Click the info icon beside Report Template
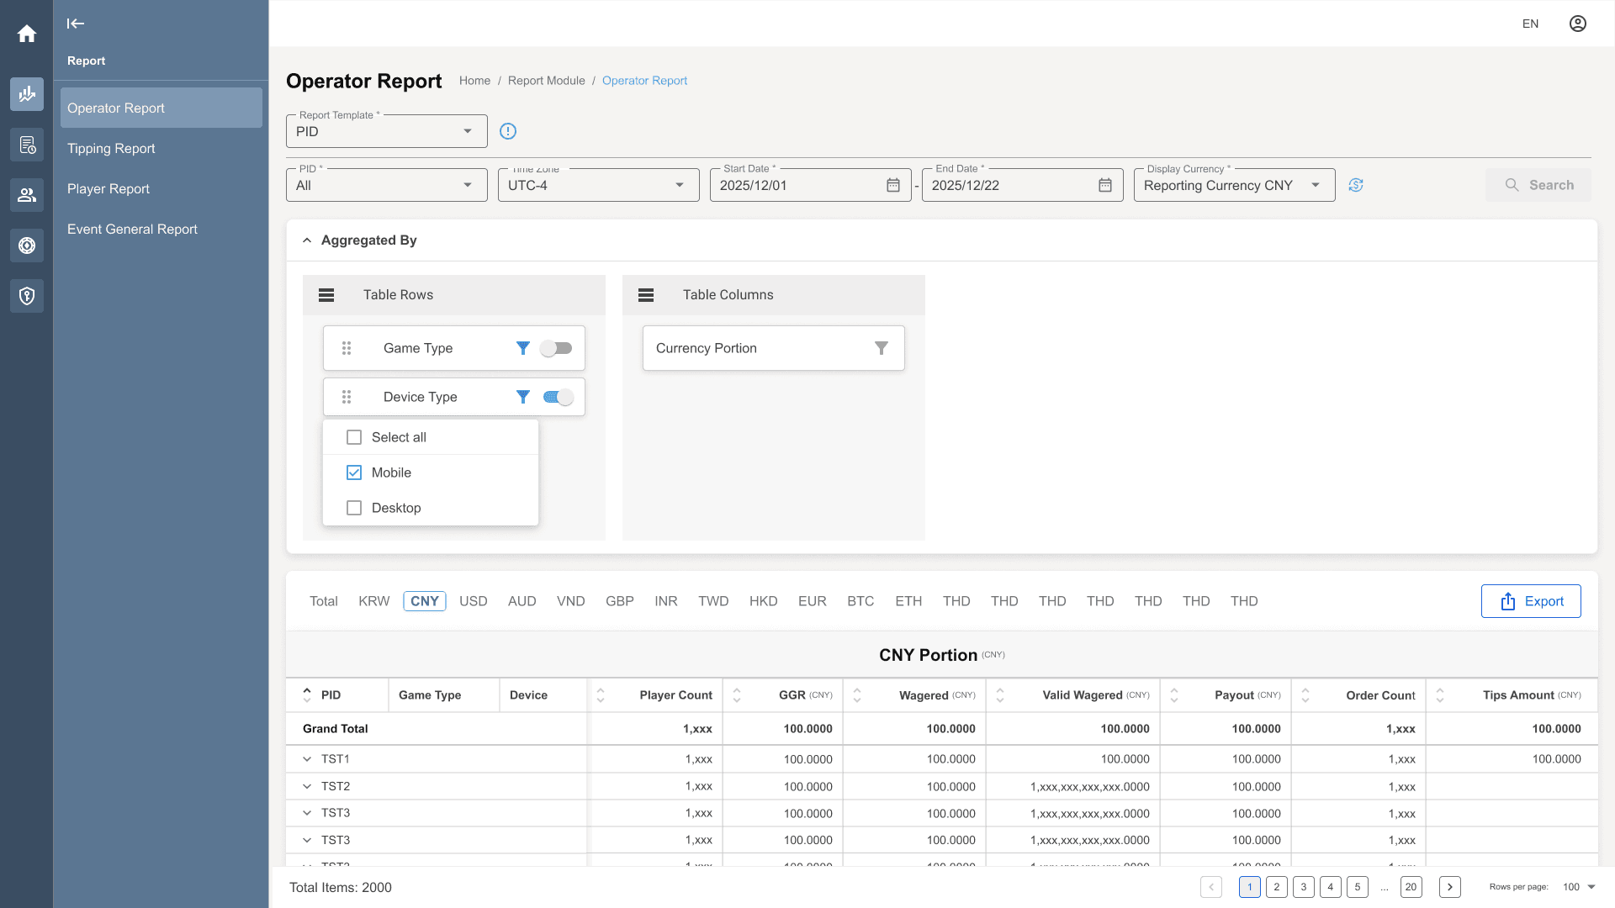Screen dimensions: 1615x908 [x=508, y=131]
